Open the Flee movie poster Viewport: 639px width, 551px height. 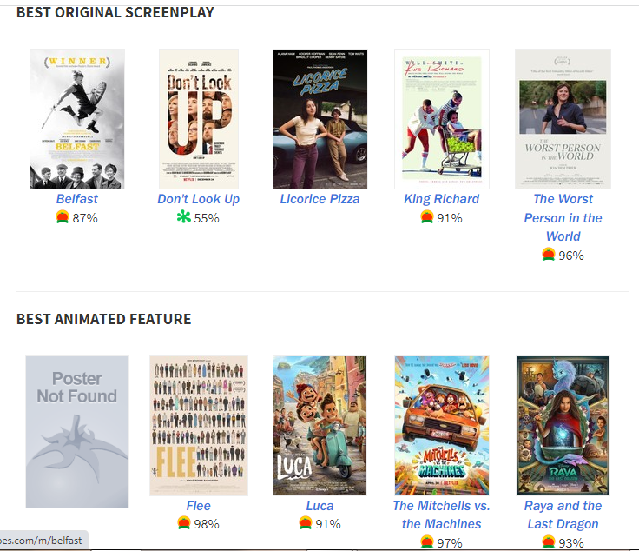click(199, 426)
